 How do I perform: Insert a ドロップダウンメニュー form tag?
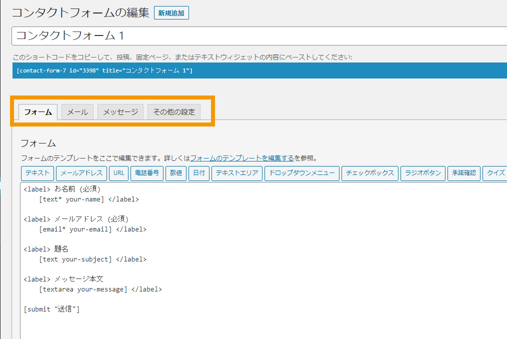[301, 173]
